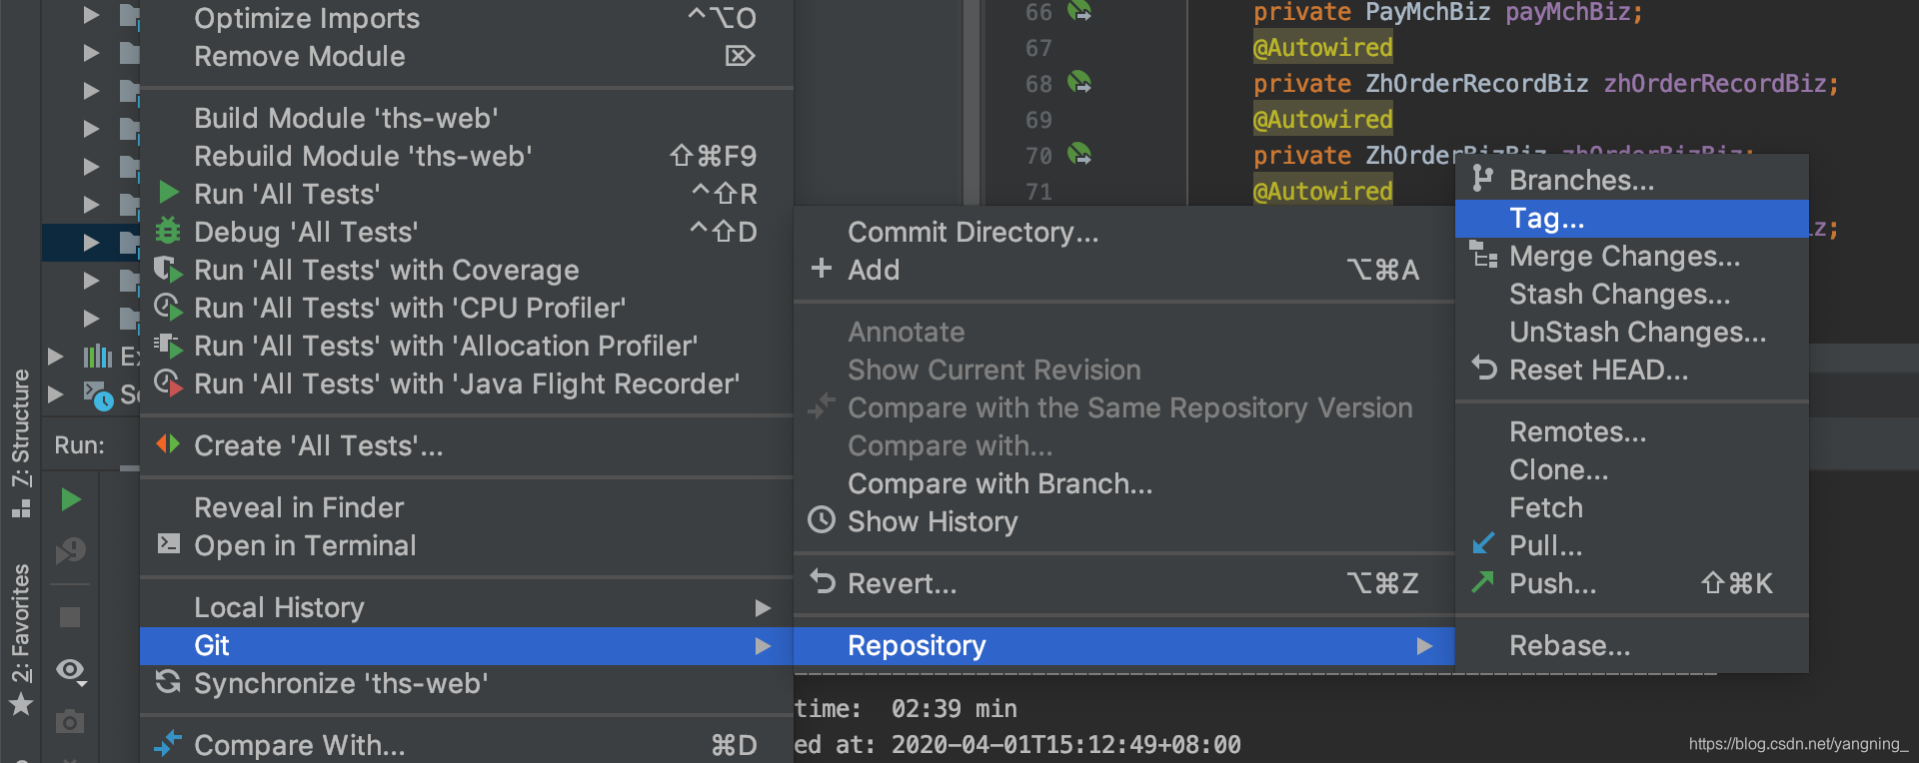The image size is (1919, 763).
Task: Choose UnStash Changes... from the menu
Action: point(1631,332)
